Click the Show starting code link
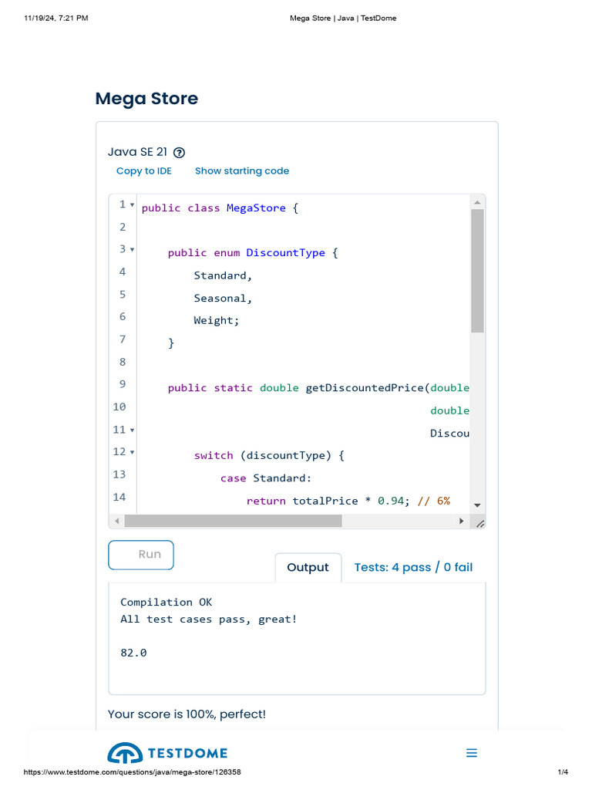Screen dimensions: 592x790 [242, 171]
